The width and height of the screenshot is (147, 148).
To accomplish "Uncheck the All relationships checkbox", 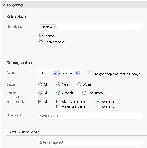I will [40, 101].
